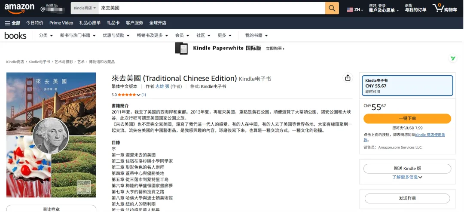This screenshot has width=464, height=212.
Task: Expand 账户及心愿单 account menu
Action: [384, 10]
